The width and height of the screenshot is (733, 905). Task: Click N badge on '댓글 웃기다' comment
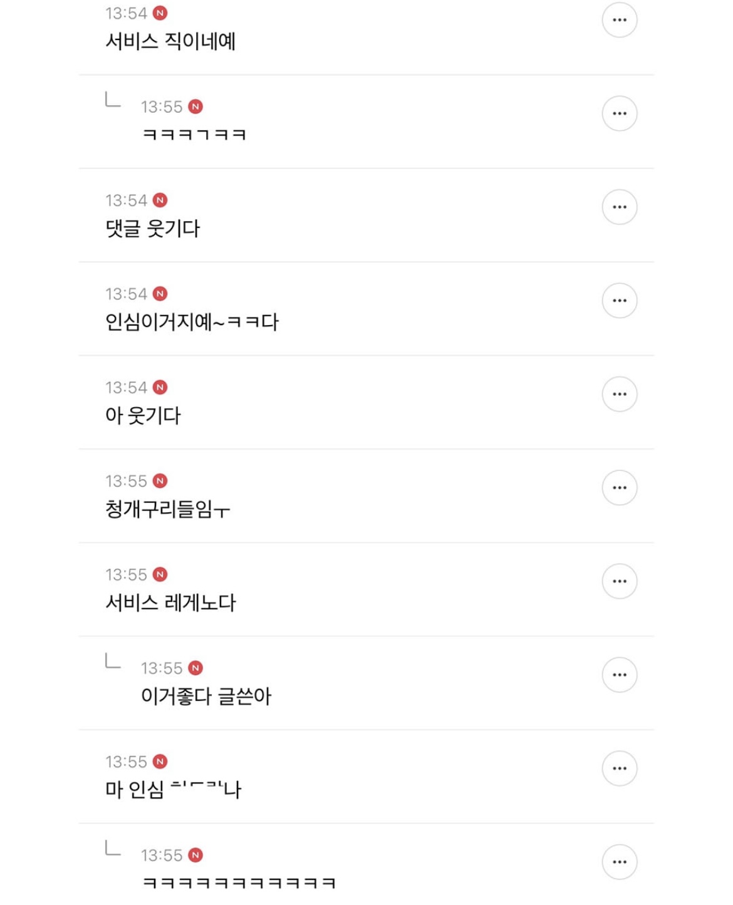coord(160,200)
